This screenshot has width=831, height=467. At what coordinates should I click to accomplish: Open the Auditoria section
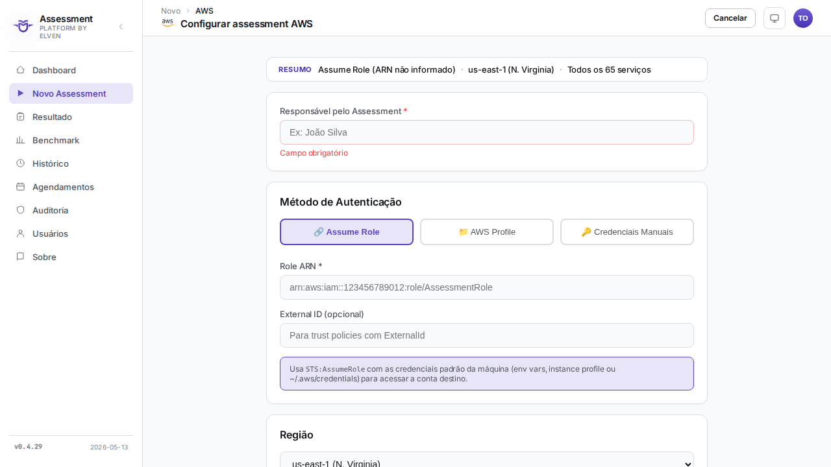point(71,210)
